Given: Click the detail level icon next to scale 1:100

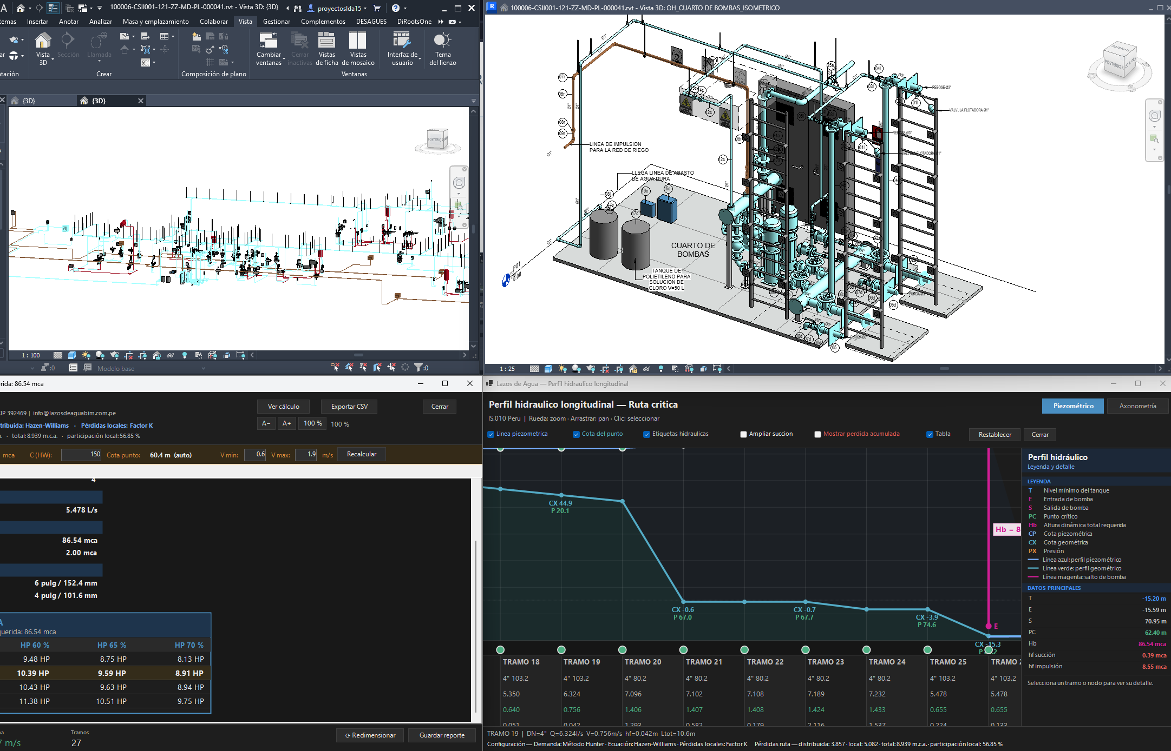Looking at the screenshot, I should (x=58, y=355).
